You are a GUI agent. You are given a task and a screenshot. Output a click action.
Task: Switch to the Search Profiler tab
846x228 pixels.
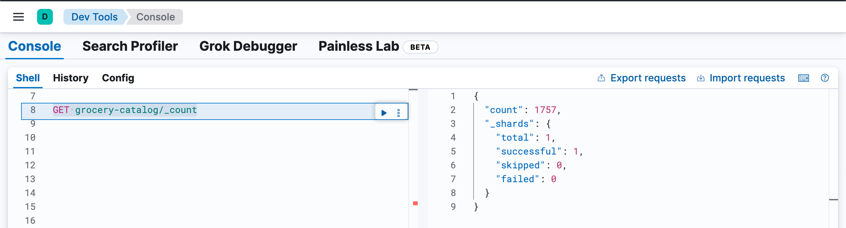coord(130,46)
